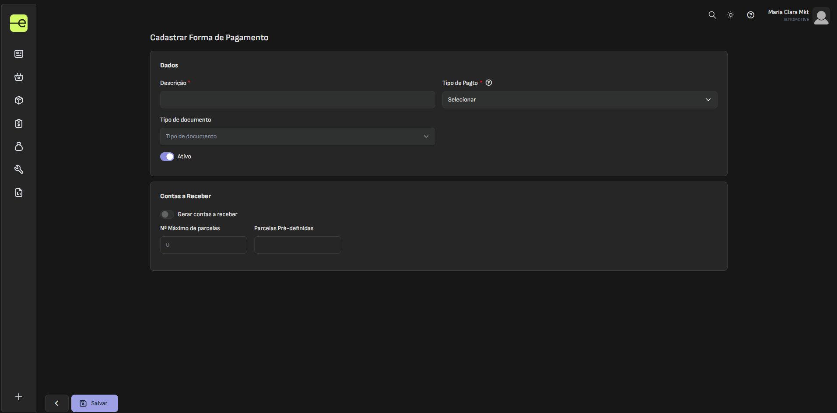Open Maria Clara Mkt user menu
Screen dimensions: 837x413
pos(798,16)
